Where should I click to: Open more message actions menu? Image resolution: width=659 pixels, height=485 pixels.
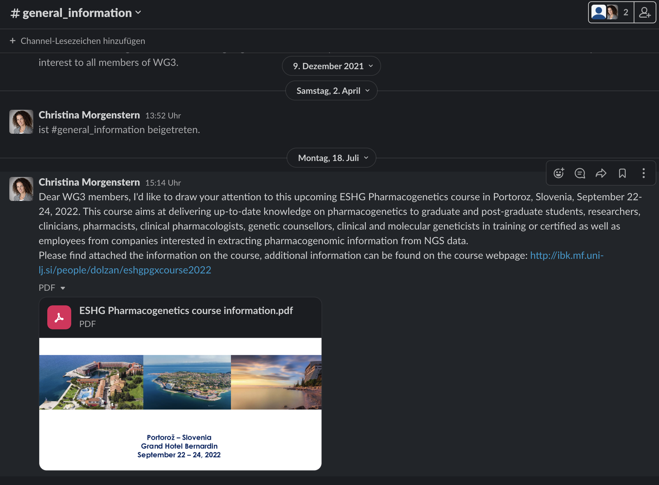(x=643, y=173)
